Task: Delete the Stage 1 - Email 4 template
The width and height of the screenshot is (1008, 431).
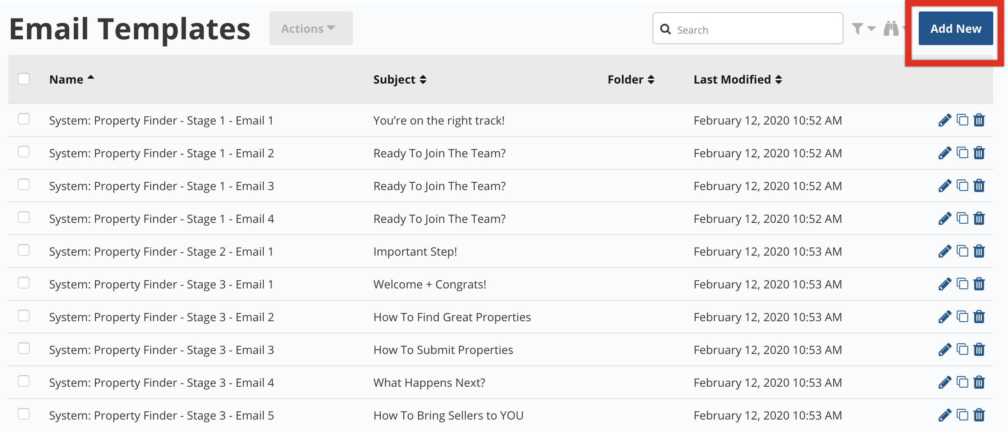Action: pos(979,218)
